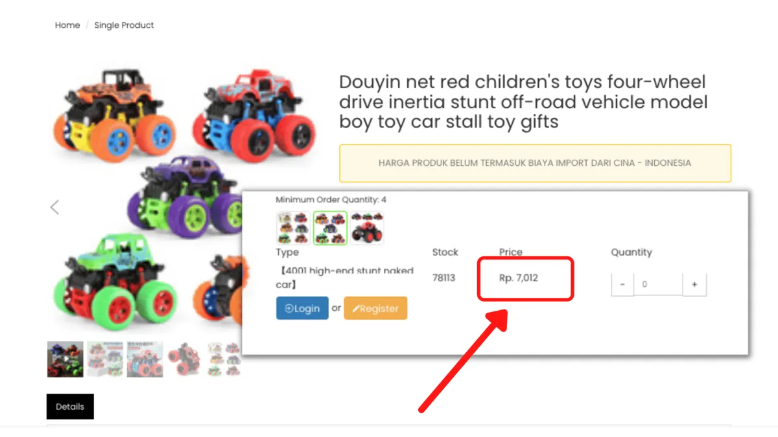778x437 pixels.
Task: Select the second gallery thumbnail of boxed trucks
Action: click(x=105, y=359)
